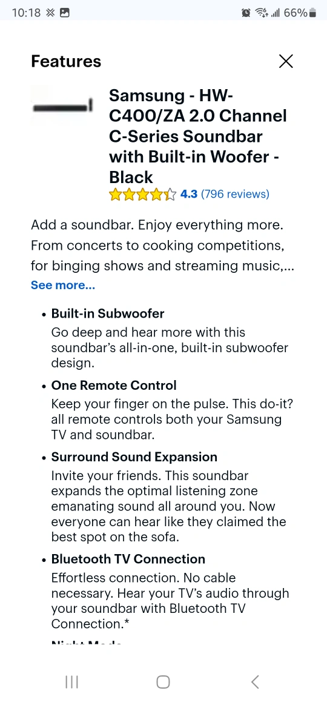This screenshot has height=702, width=327.
Task: Tap the Surround Sound Expansion heading
Action: tap(134, 456)
